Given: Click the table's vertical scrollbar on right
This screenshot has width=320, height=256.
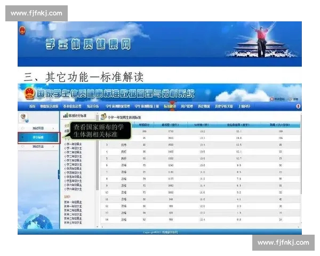Looking at the screenshot, I should [x=301, y=154].
